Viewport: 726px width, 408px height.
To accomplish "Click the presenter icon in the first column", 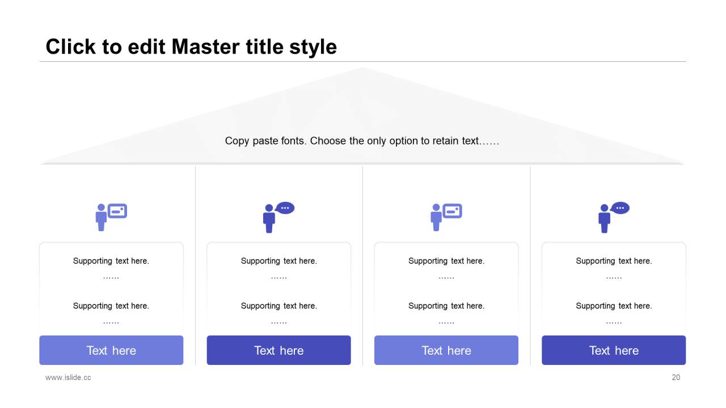I will point(111,217).
